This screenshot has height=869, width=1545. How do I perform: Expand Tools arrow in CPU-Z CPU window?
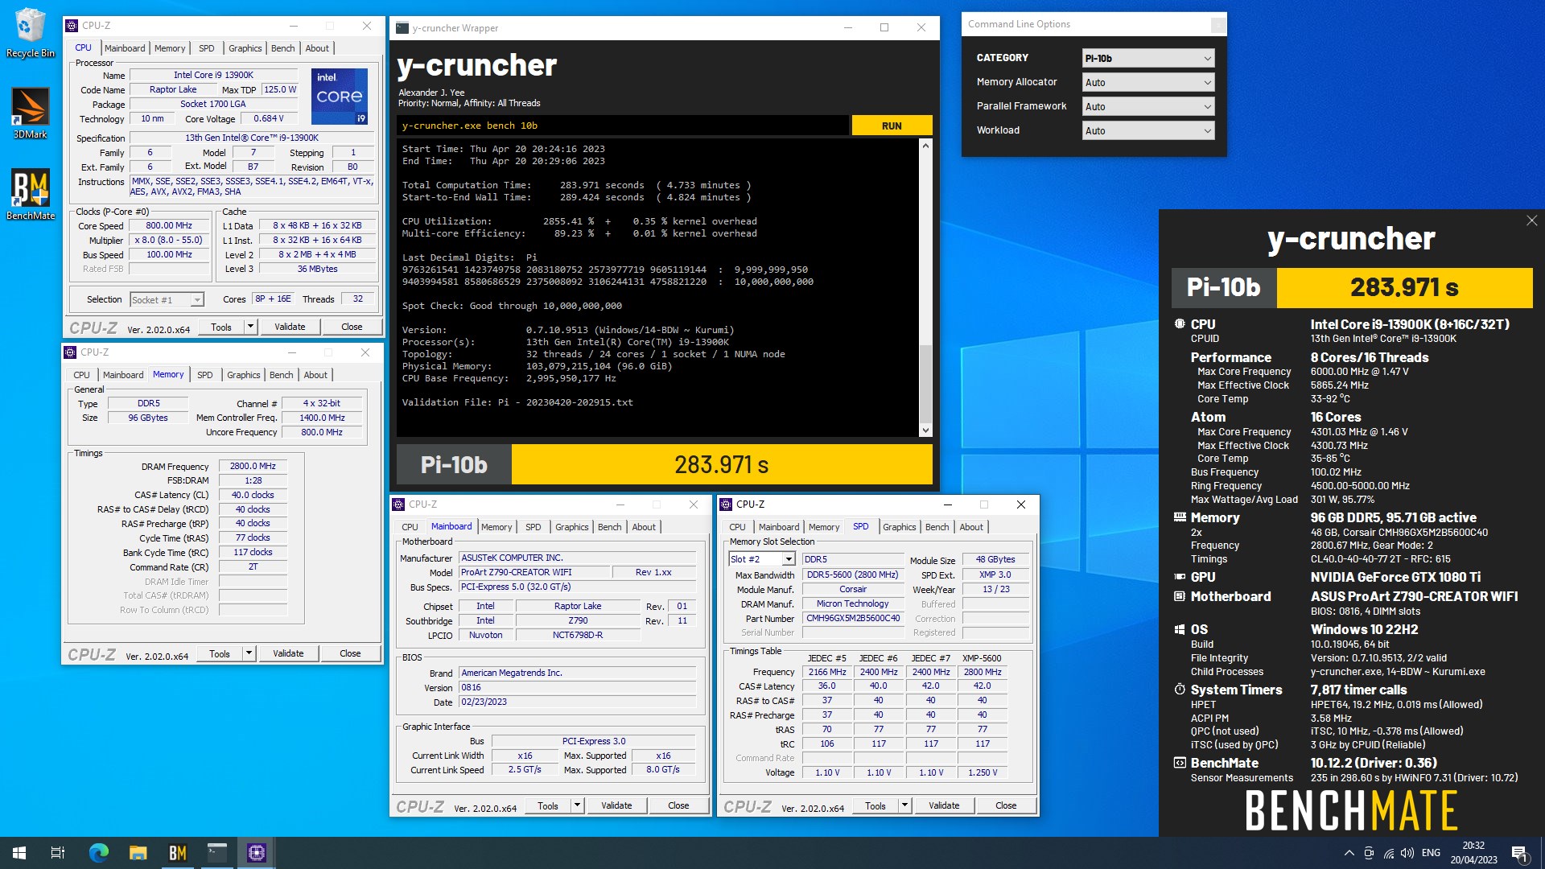tap(250, 327)
